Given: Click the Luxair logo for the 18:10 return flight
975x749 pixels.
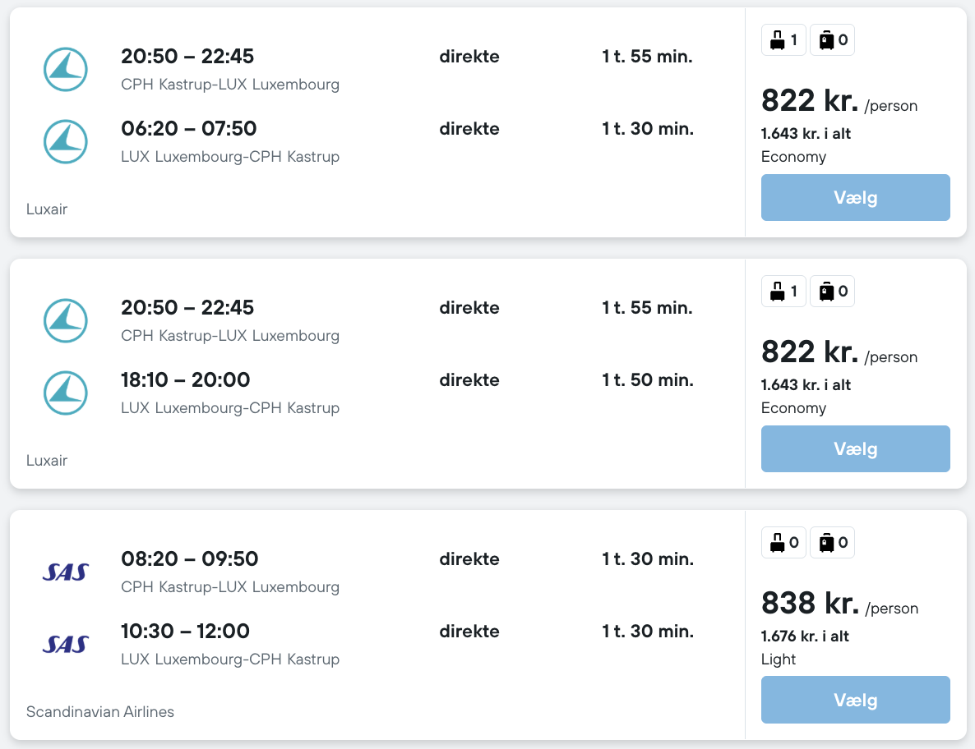Looking at the screenshot, I should click(x=65, y=393).
